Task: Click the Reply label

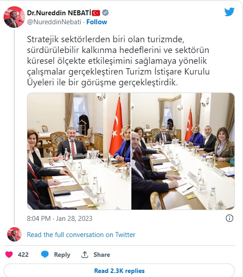Action: [62, 255]
